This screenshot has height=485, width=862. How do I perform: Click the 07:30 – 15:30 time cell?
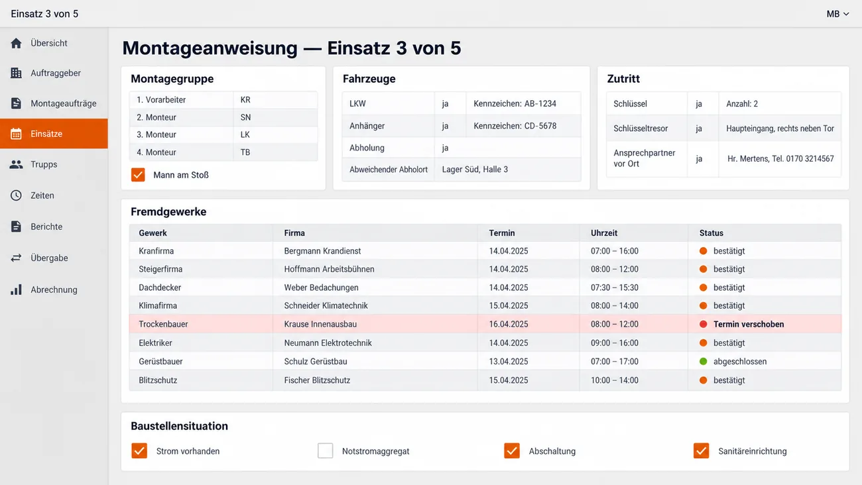pos(634,288)
